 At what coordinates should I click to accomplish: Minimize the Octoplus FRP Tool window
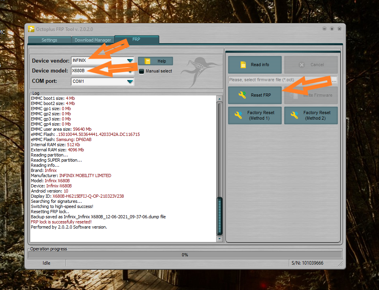pyautogui.click(x=324, y=29)
